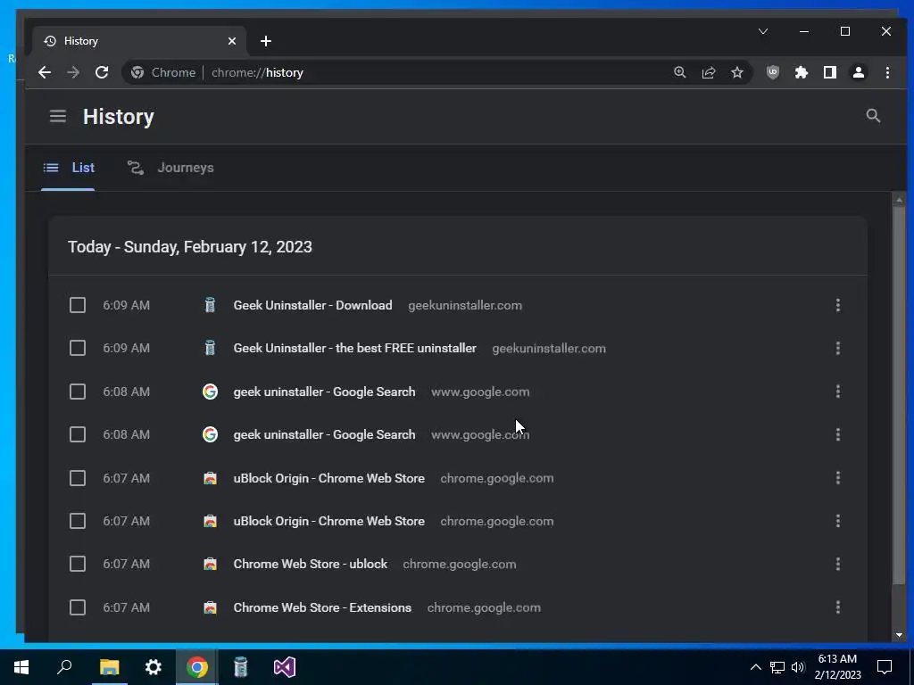
Task: Close the History tab
Action: coord(232,41)
